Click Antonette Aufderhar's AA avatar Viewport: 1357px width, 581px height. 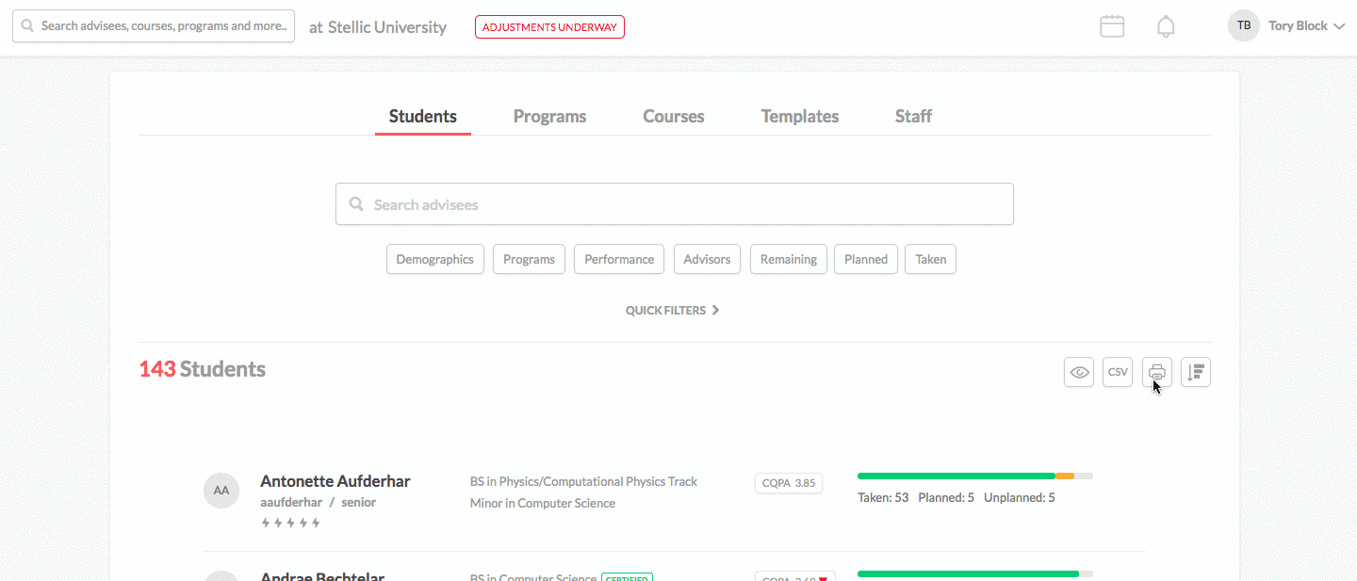pyautogui.click(x=221, y=490)
